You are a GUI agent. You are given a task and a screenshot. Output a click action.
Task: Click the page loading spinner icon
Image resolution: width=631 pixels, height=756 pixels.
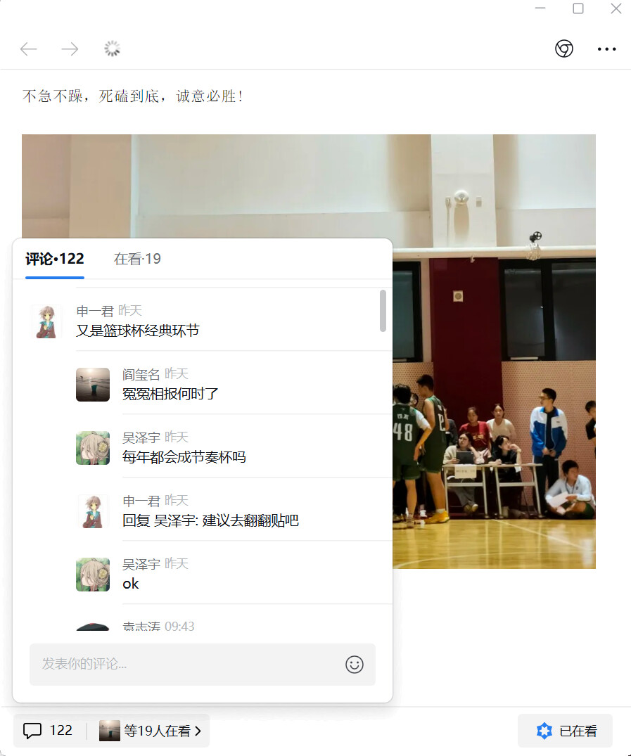112,49
